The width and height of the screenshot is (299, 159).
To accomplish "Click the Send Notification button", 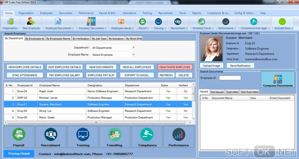I will point(240,65).
